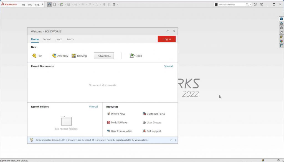Expand Select tool dropdown arrow
Screen dimensions: 284x162
click(100, 4)
